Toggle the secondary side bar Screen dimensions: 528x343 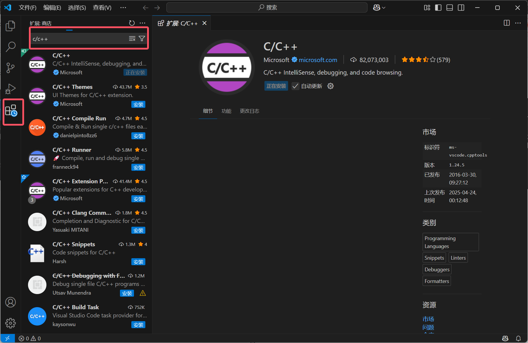[461, 8]
